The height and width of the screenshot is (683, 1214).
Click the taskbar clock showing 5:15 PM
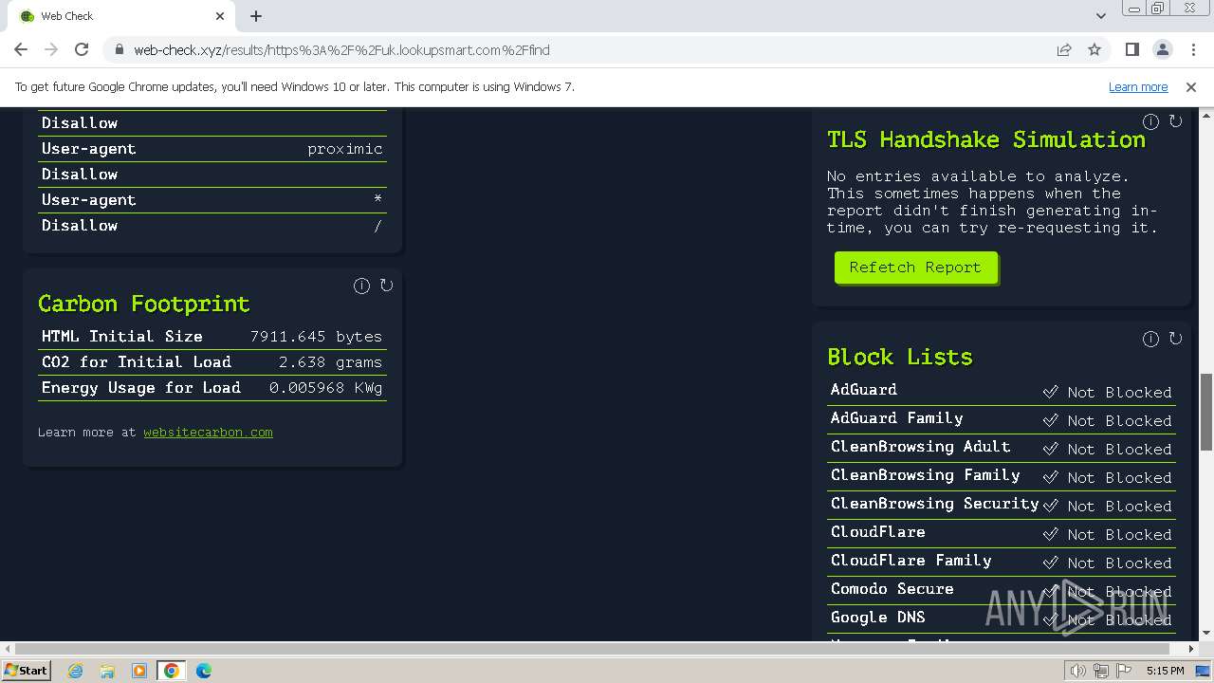[x=1165, y=671]
